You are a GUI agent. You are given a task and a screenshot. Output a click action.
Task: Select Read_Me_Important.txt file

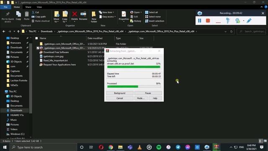pos(56,60)
